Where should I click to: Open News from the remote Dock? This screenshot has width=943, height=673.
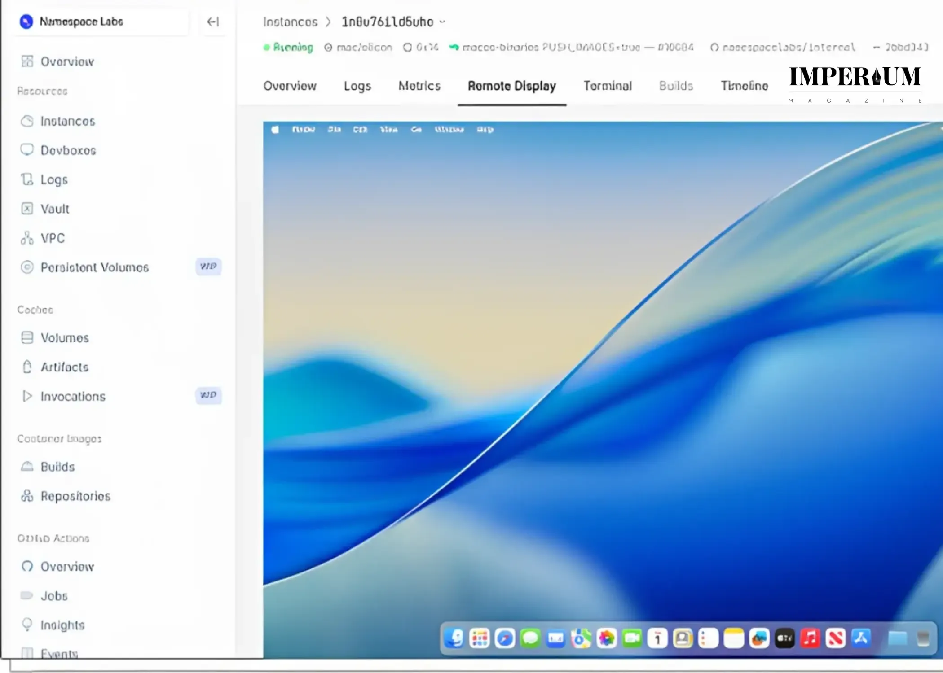point(836,638)
